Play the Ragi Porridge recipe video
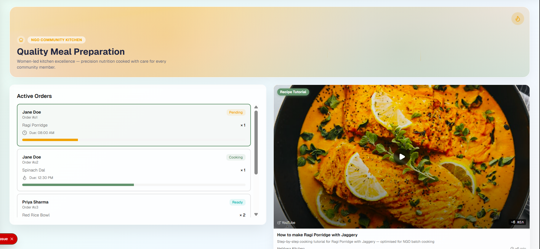Screen dimensions: 540x249 click(x=402, y=157)
